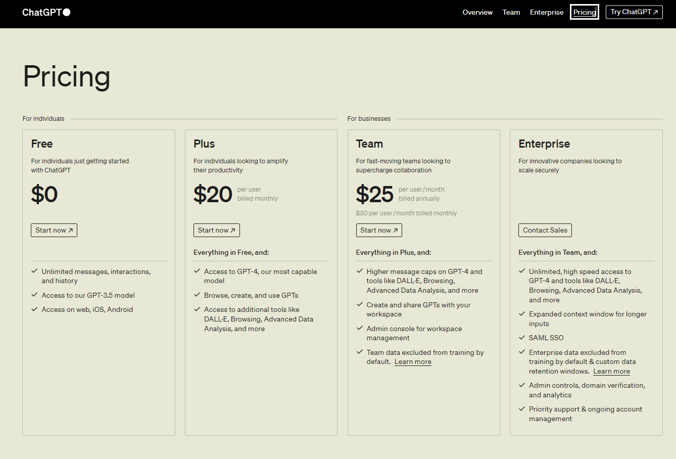Screen dimensions: 676x459
Task: Click checkmark beside Admin console for workspace
Action: [x=360, y=329]
